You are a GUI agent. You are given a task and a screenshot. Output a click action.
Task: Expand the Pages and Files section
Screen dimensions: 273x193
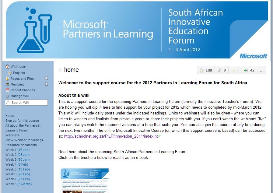tap(46, 79)
